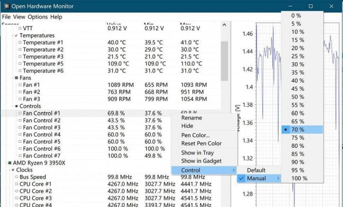Select the Temperature #5 row
This screenshot has width=343, height=207.
[110, 64]
